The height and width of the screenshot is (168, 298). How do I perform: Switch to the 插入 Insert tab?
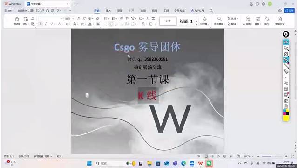click(108, 11)
